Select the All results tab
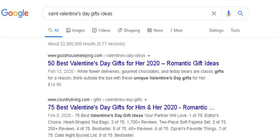The width and height of the screenshot is (279, 140). 54,30
